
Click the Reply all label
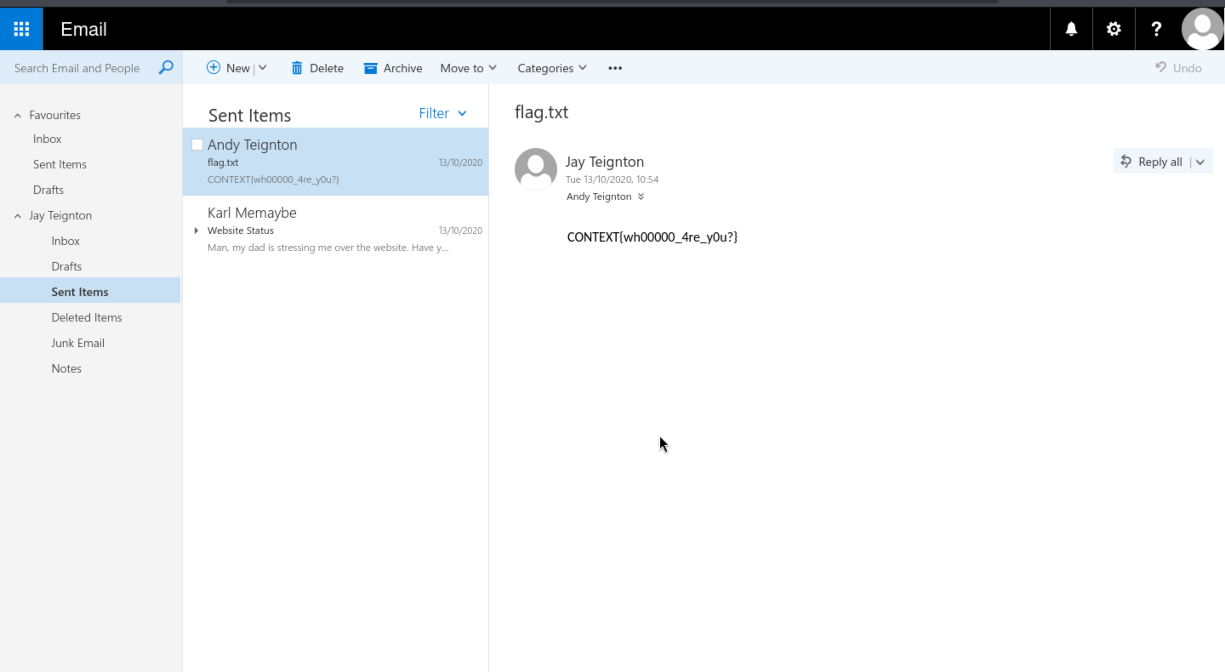click(1160, 162)
